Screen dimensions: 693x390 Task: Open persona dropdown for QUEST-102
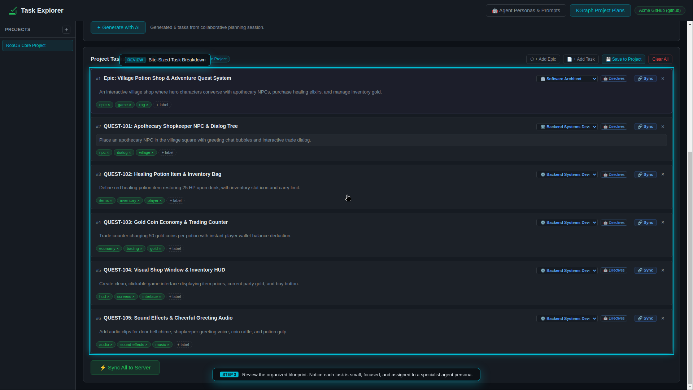(567, 175)
